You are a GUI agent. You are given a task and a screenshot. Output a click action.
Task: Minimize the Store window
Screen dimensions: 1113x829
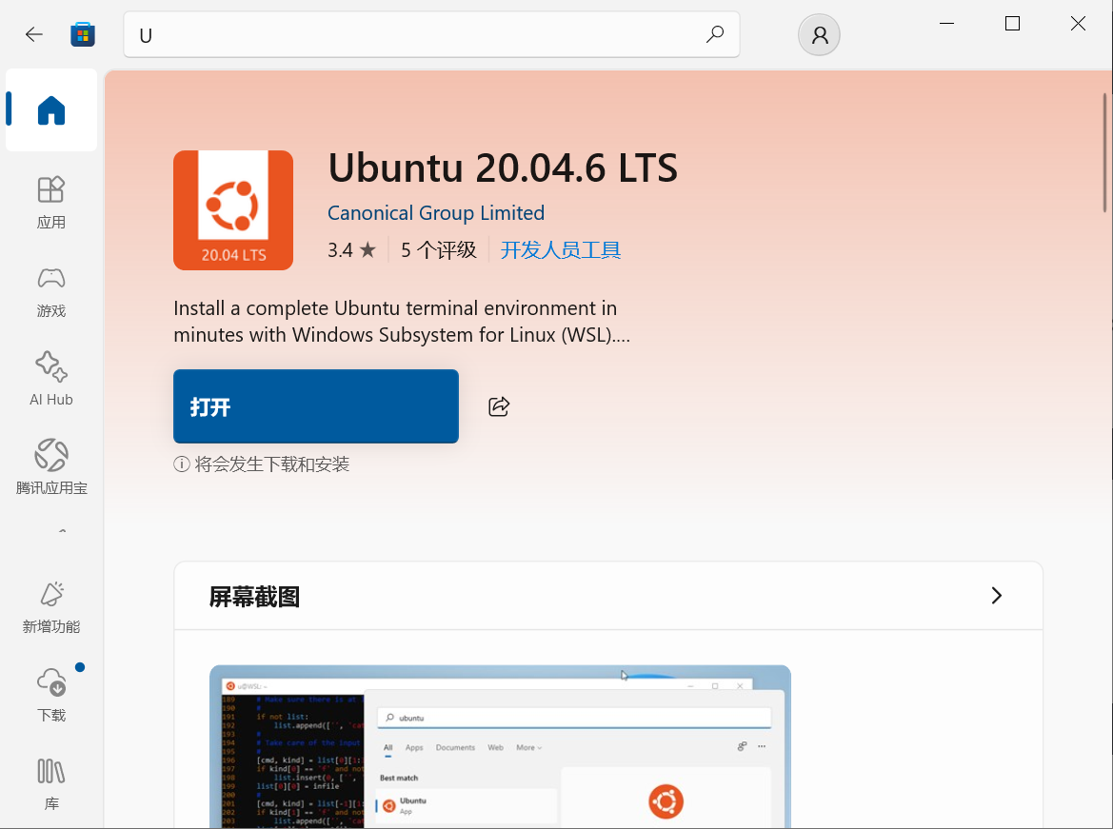[946, 24]
